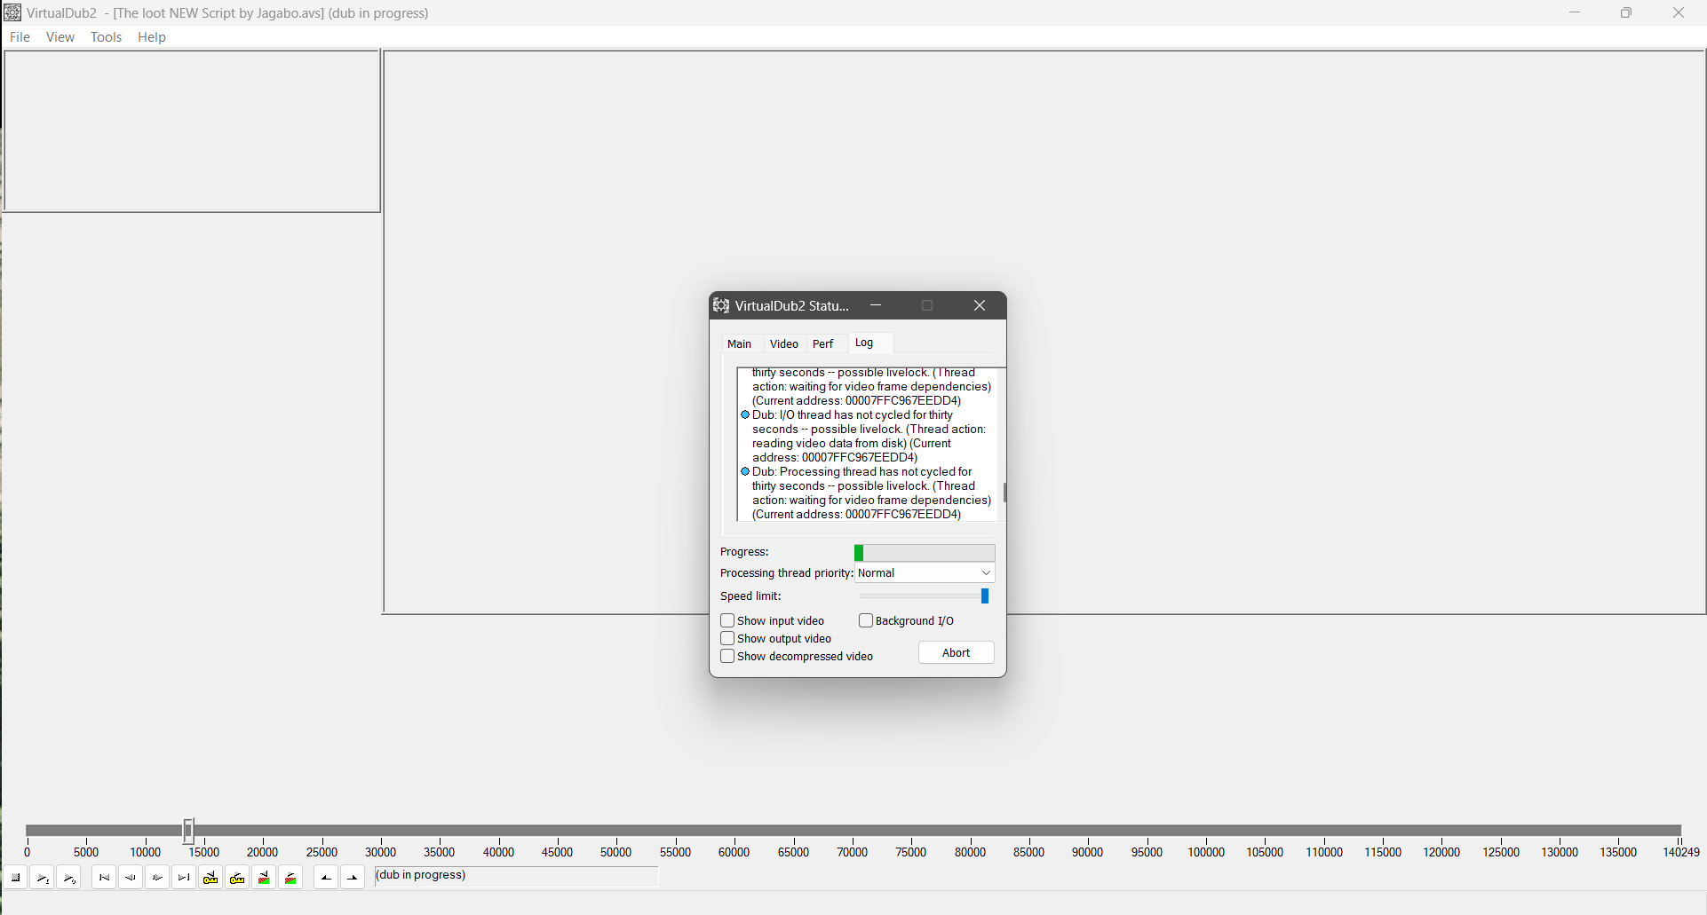Image resolution: width=1707 pixels, height=915 pixels.
Task: Restore down the VirtualDub2 main window
Action: 1626,12
